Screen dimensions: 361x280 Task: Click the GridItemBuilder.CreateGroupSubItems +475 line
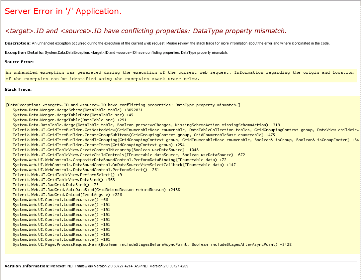(x=144, y=135)
